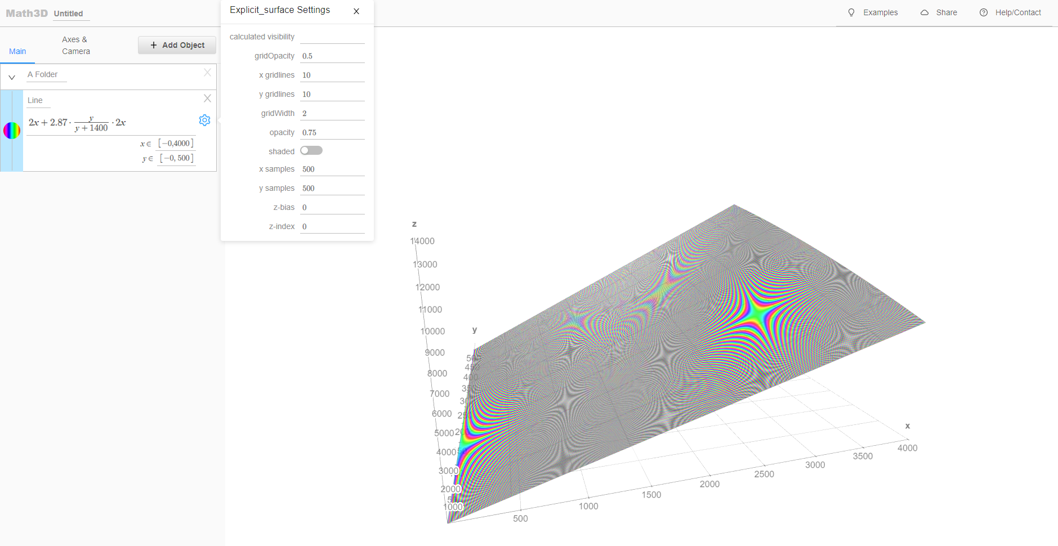Open Help/Contact via the question mark icon

click(983, 12)
